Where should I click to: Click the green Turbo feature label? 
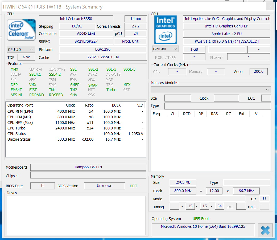coord(111,90)
